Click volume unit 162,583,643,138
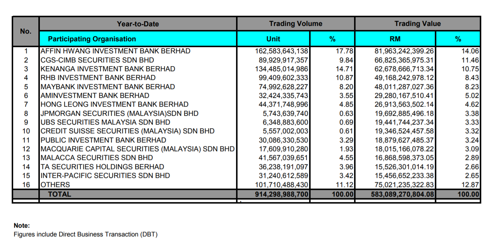 (x=281, y=51)
